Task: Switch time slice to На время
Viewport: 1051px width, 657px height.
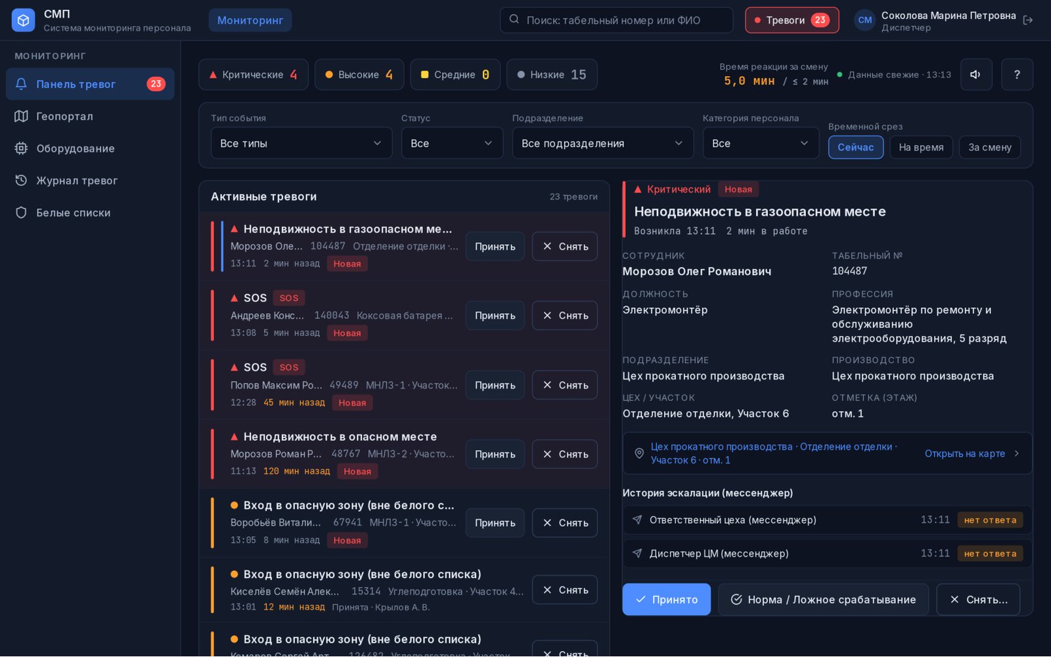Action: (921, 147)
